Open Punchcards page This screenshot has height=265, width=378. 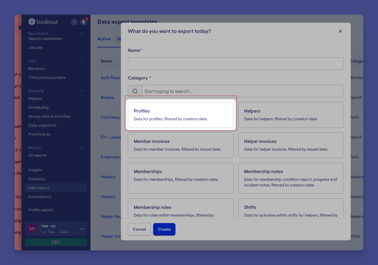point(39,134)
